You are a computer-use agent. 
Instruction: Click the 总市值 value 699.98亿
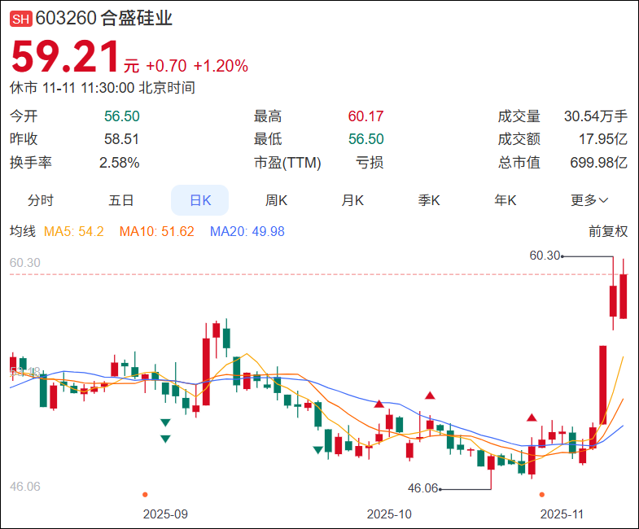point(598,163)
